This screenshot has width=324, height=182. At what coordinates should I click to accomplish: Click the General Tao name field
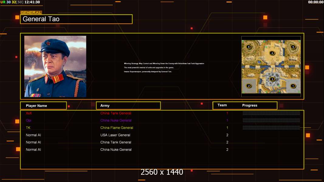click(76, 19)
